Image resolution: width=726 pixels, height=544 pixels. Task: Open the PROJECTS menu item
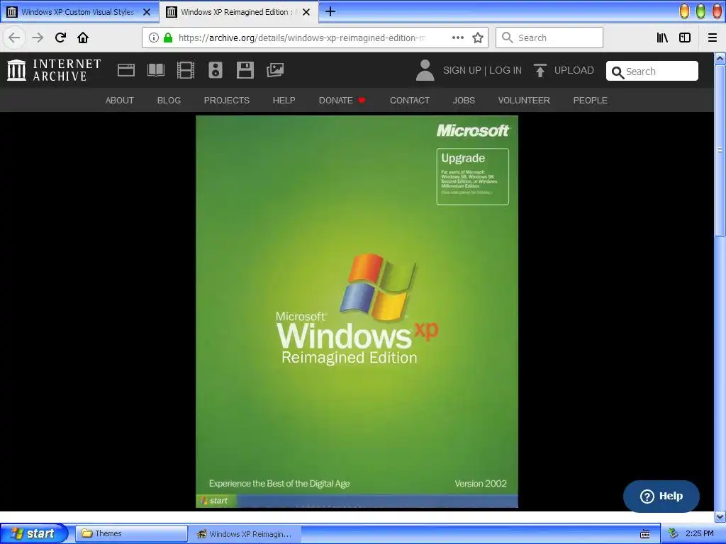pos(226,101)
